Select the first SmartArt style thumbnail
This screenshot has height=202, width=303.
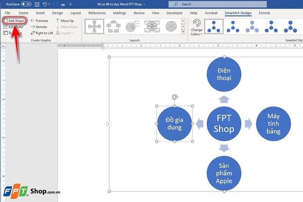(x=214, y=26)
